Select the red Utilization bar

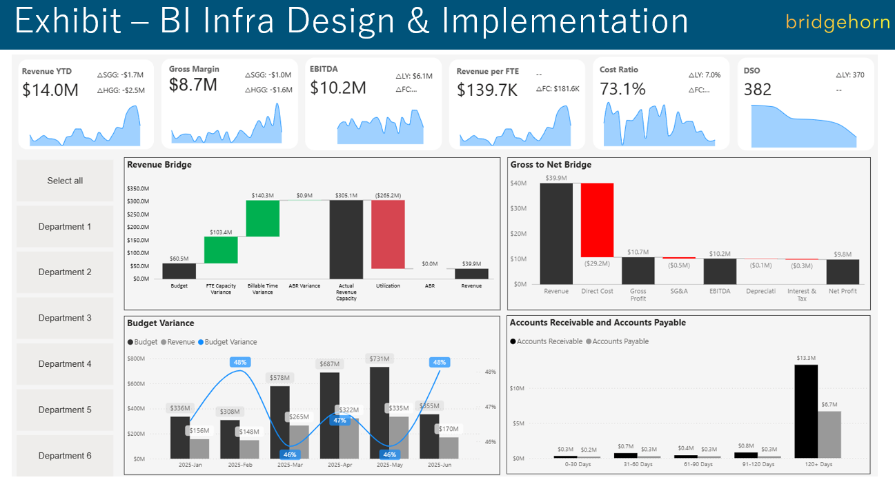388,234
